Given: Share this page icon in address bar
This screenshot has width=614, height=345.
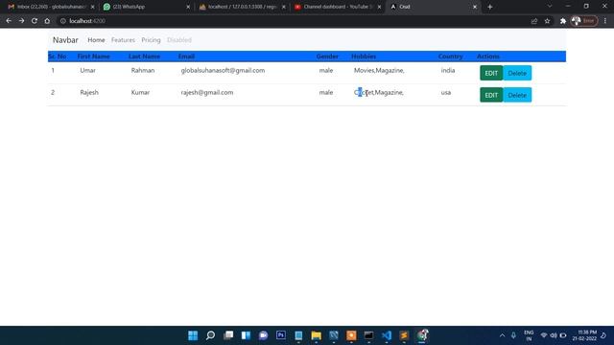Looking at the screenshot, I should pyautogui.click(x=534, y=21).
